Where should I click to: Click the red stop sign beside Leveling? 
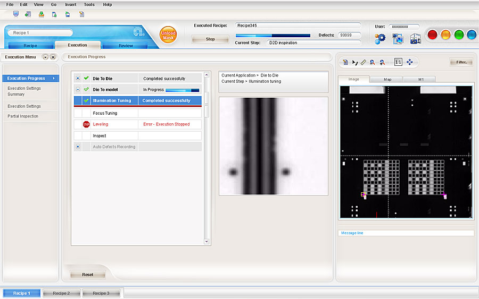point(86,124)
